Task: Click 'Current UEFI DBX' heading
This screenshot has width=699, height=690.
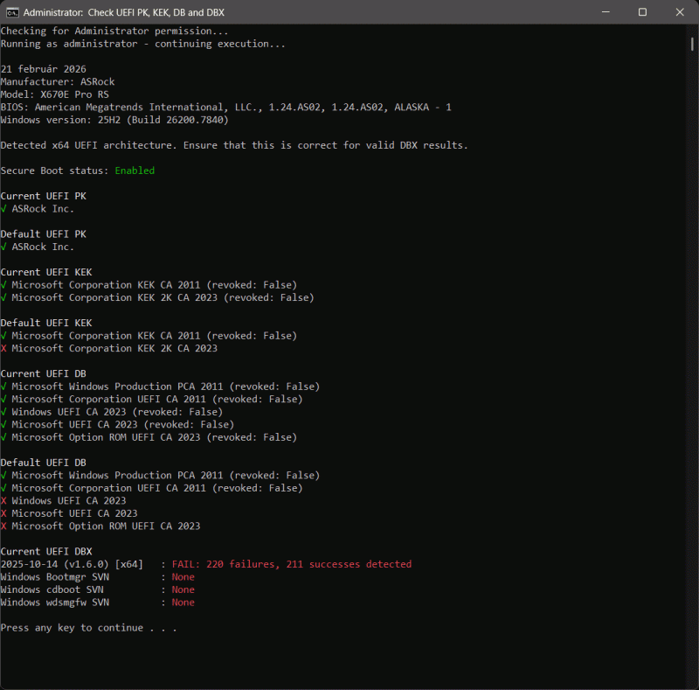Action: [x=46, y=552]
